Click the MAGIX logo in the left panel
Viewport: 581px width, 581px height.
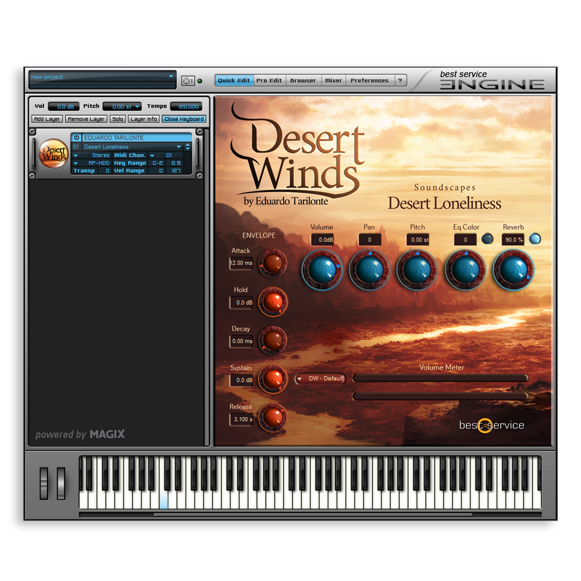107,434
